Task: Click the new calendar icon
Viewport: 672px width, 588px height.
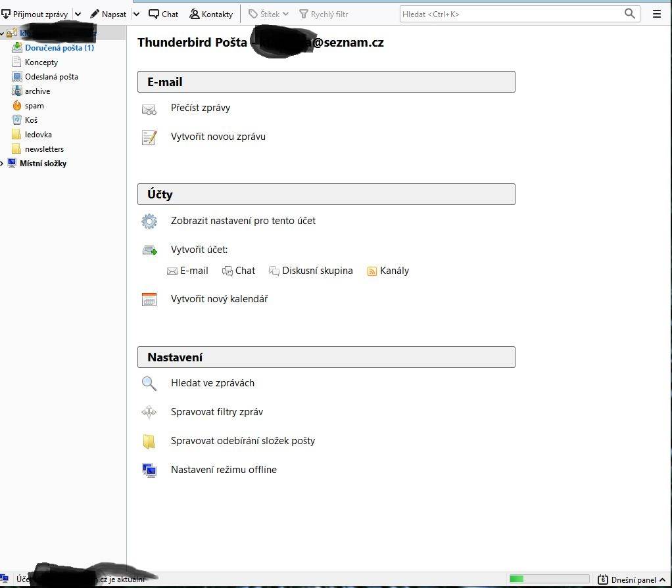Action: 149,300
